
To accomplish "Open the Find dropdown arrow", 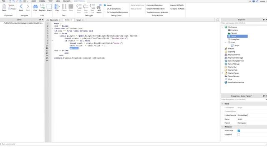I will (x=35, y=13).
